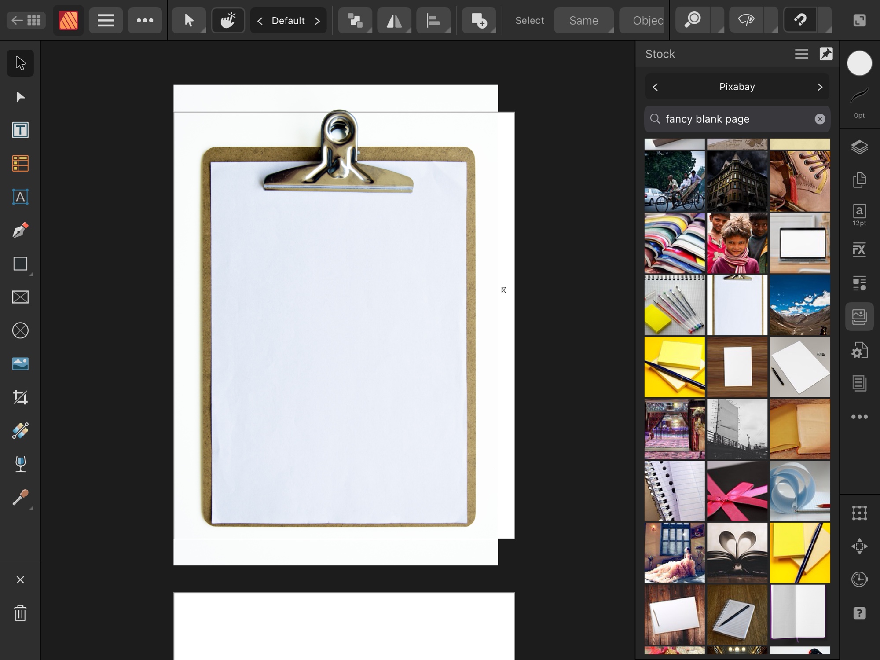Delete selection with trash icon
The image size is (880, 660).
click(x=20, y=613)
